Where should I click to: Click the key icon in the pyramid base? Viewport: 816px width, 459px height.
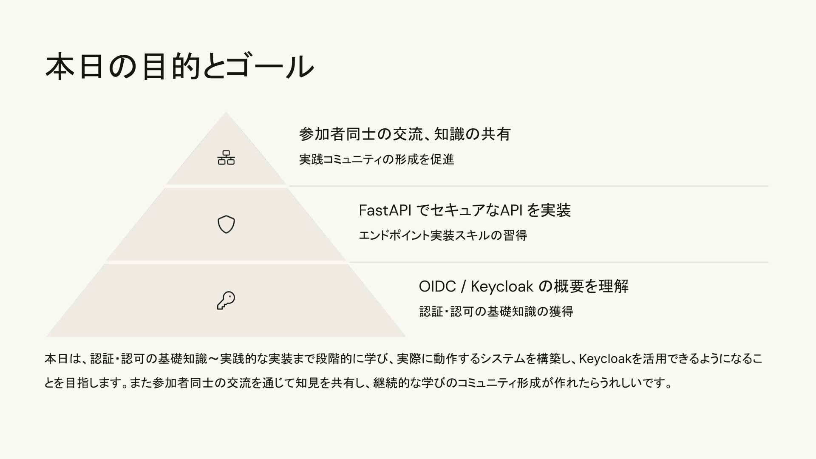(226, 300)
